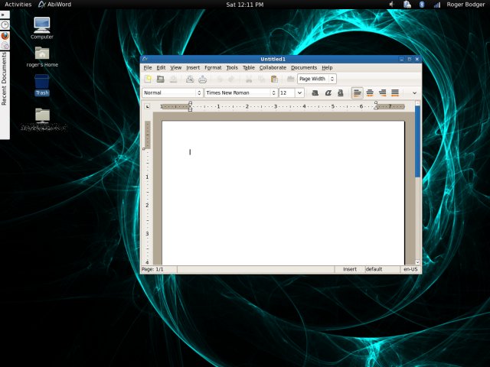Open Firefox from the side panel
The height and width of the screenshot is (367, 490).
[x=5, y=35]
